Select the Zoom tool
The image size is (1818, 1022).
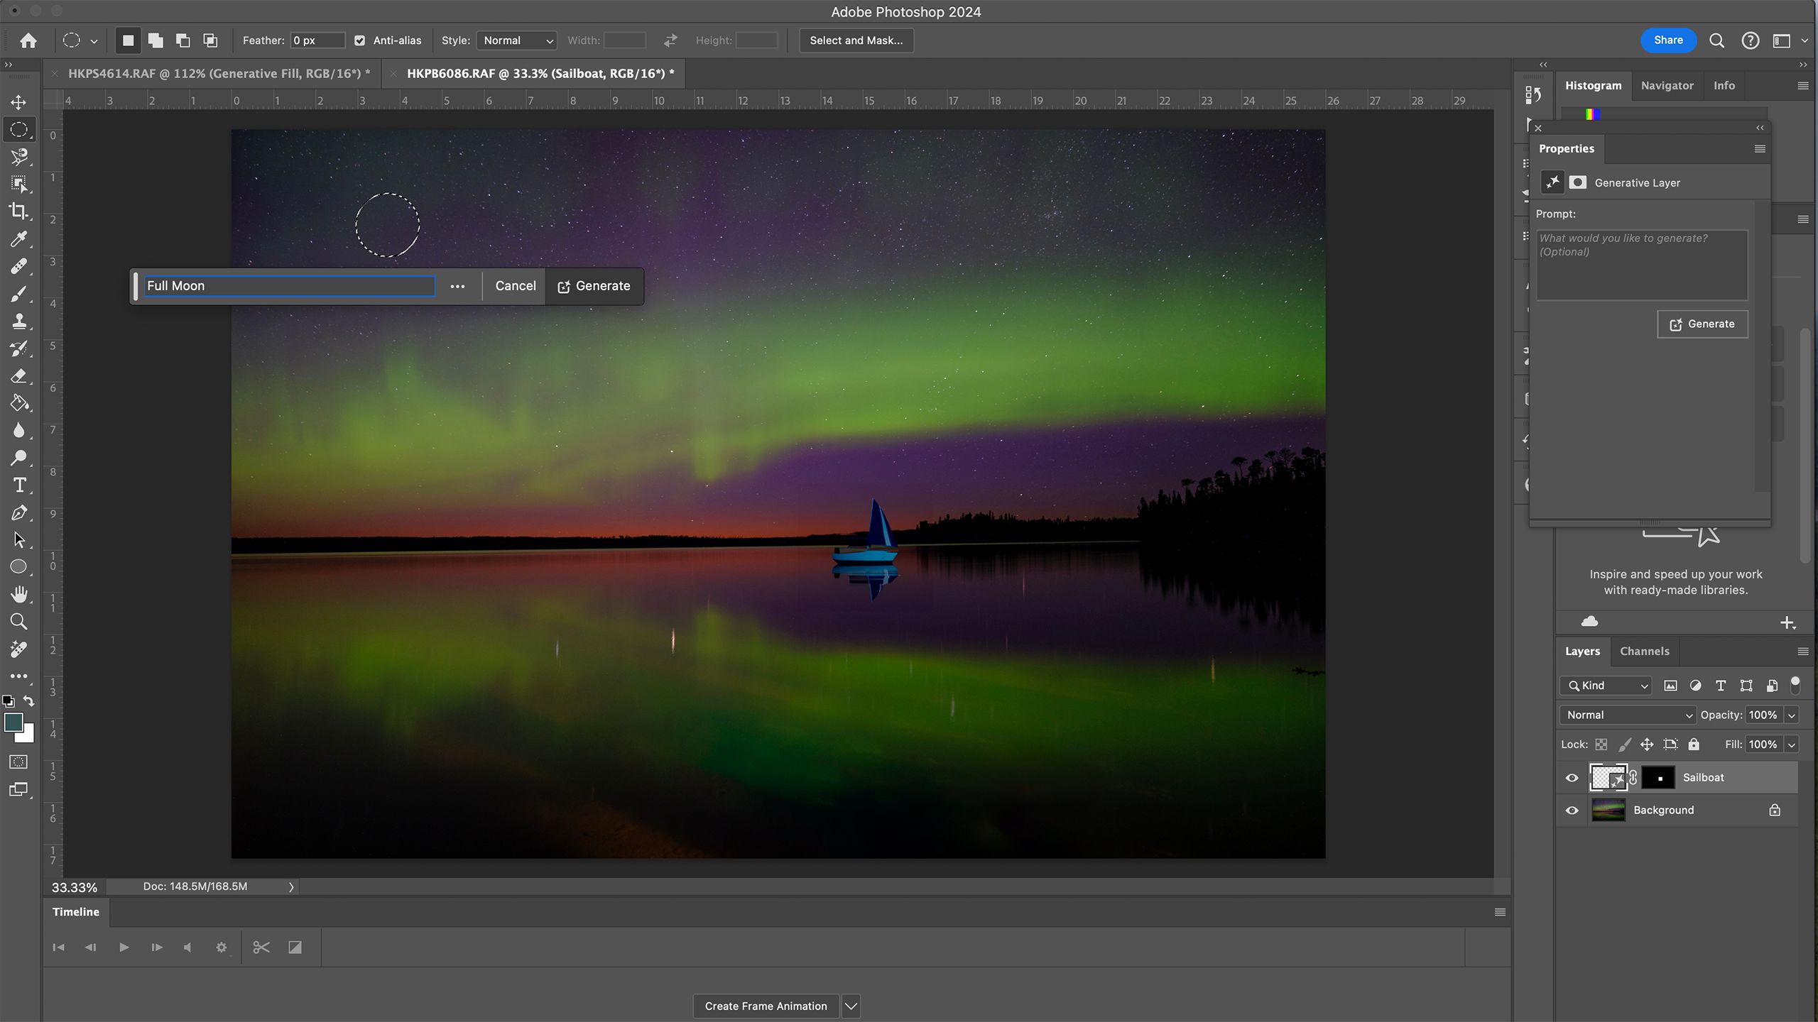point(19,622)
